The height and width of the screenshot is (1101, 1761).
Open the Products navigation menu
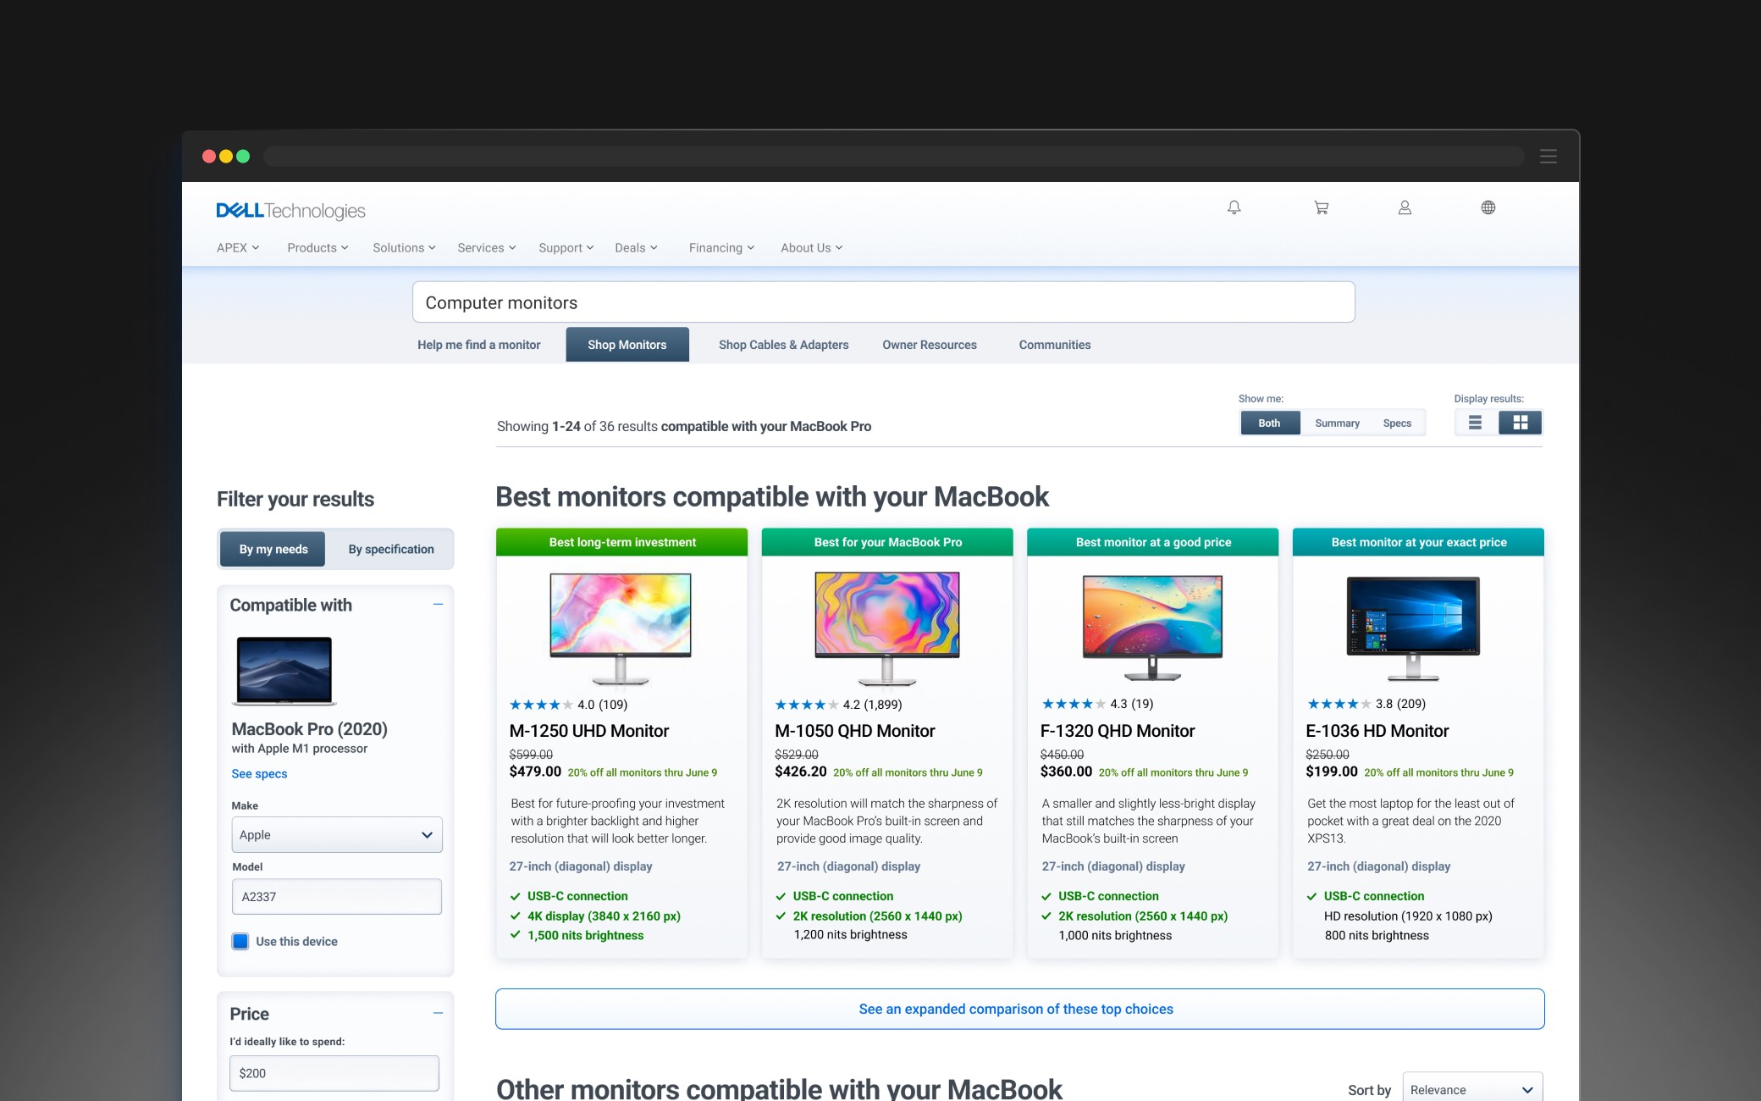pyautogui.click(x=317, y=247)
